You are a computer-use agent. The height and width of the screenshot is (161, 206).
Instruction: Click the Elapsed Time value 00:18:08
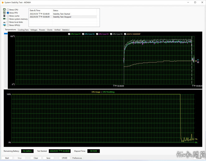94,151
